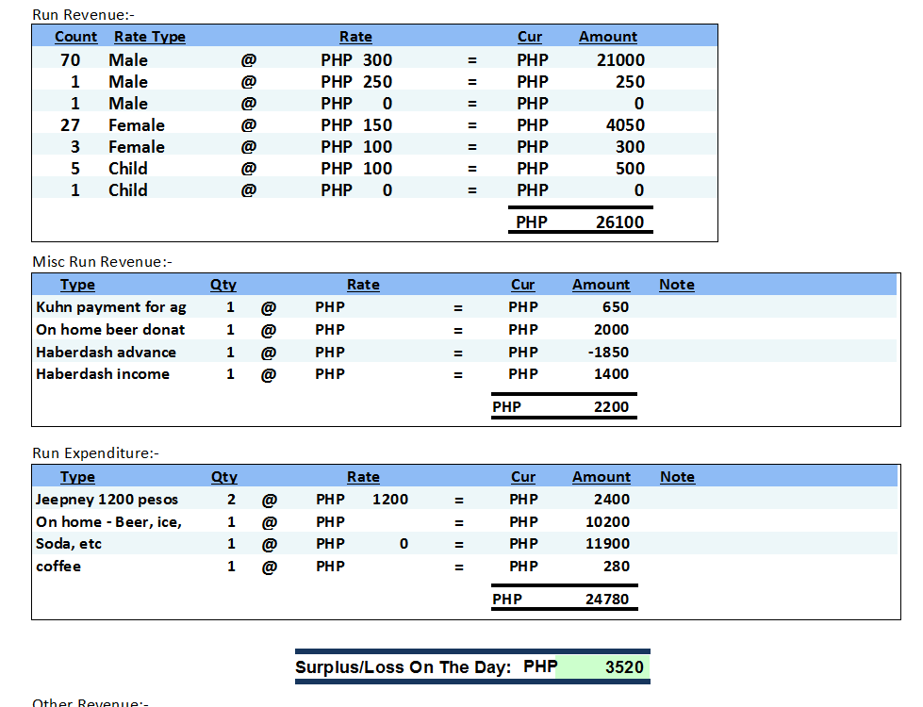Select the "Soda, etc" amount 11900
Screen dimensions: 923x707
[607, 544]
